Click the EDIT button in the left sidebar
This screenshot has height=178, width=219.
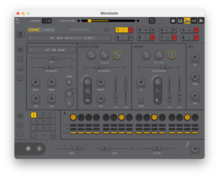point(20,78)
